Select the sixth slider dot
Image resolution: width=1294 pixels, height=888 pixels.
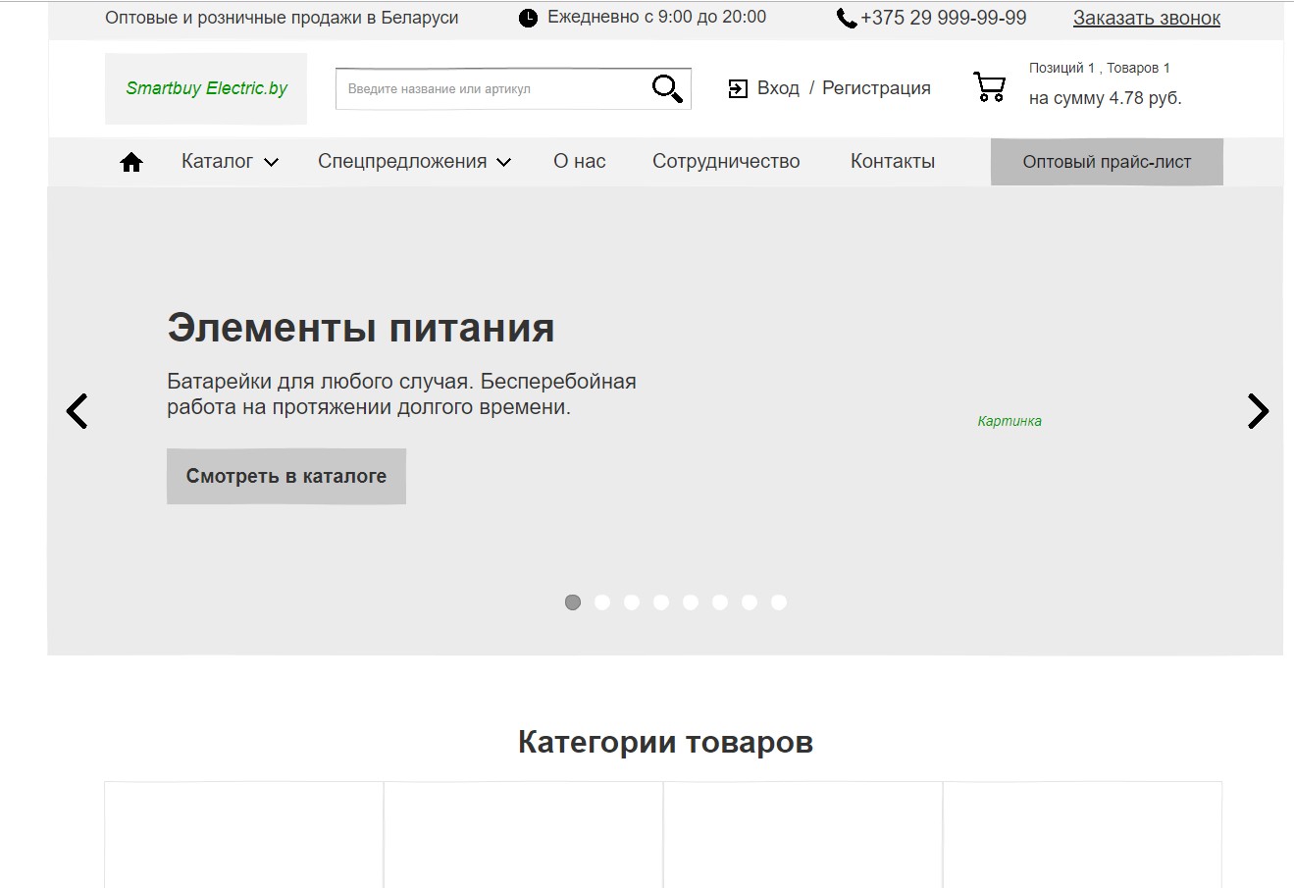click(x=720, y=602)
